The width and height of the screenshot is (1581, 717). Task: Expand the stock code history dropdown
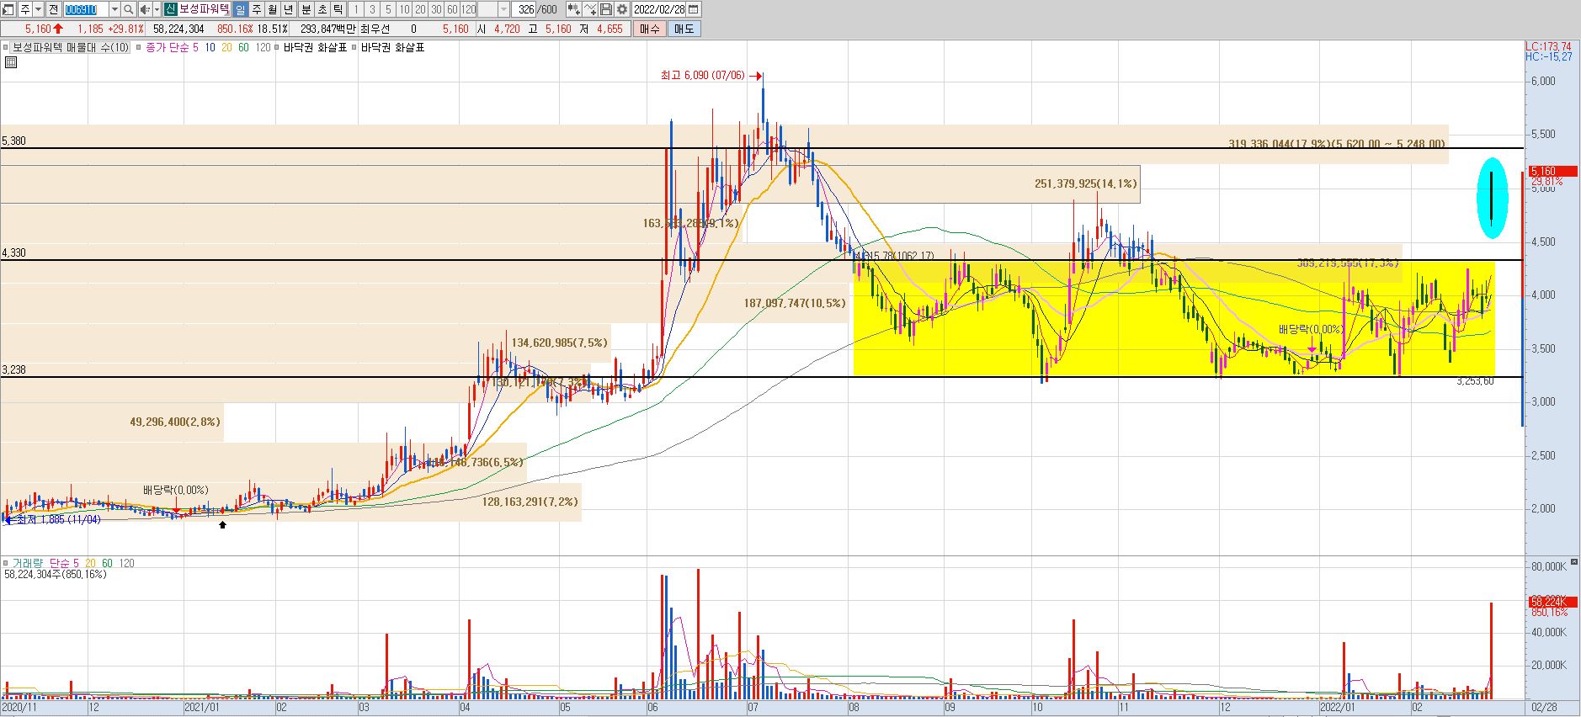114,9
